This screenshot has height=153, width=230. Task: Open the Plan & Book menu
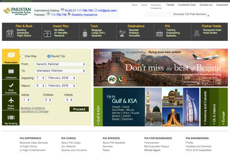tap(24, 26)
